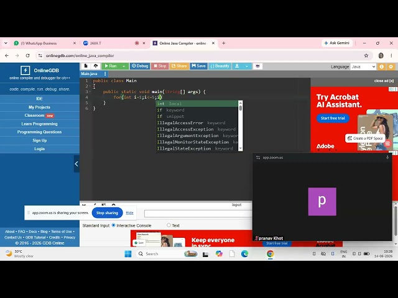Beautify the code formatting
This screenshot has height=298, width=398.
coord(220,66)
